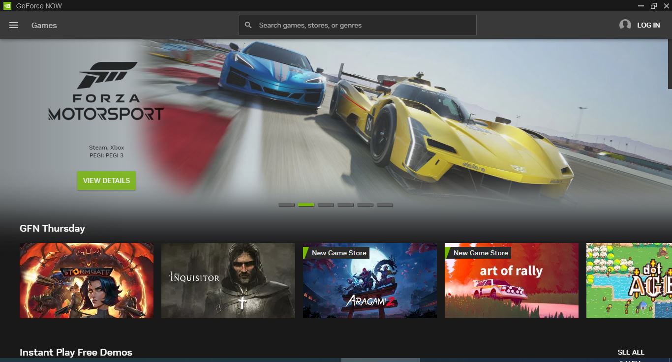This screenshot has width=672, height=362.
Task: Open the art of rally game tile
Action: tap(512, 280)
